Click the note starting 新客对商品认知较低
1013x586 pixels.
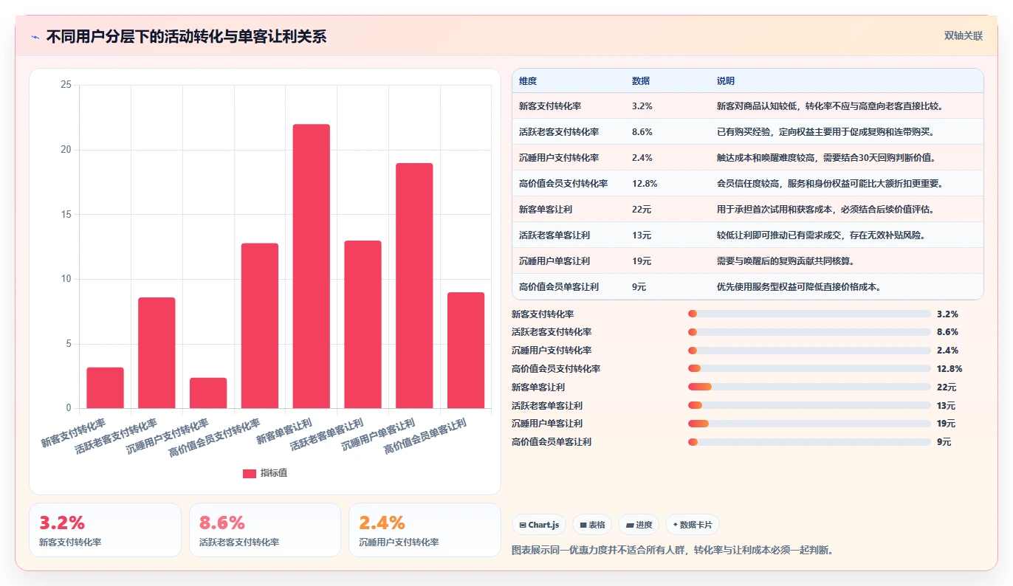coord(831,106)
